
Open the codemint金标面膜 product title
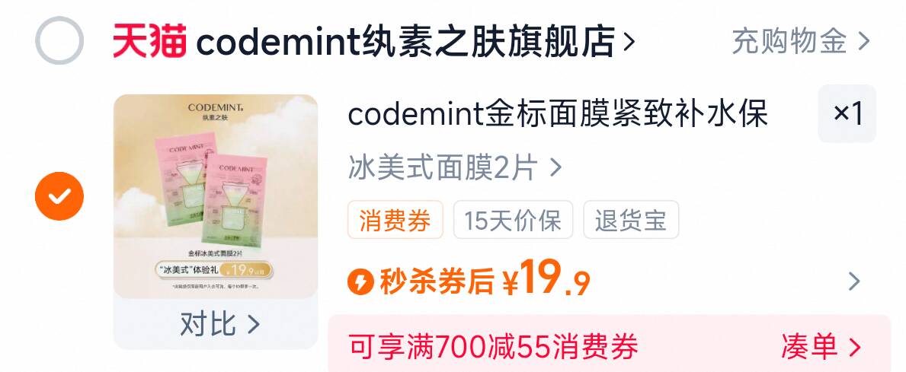pos(557,115)
